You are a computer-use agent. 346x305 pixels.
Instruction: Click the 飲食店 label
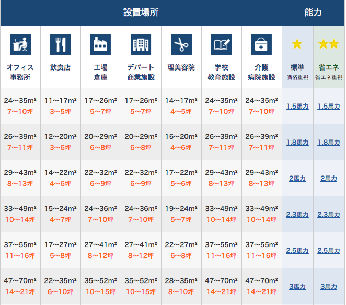[60, 67]
